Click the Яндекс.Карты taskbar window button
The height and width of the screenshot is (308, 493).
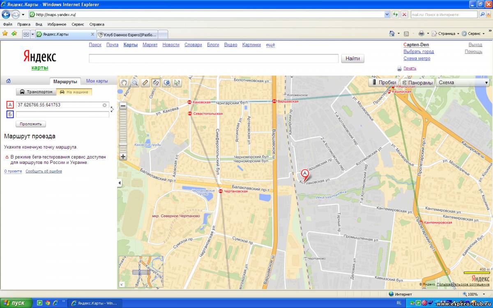[x=94, y=303]
